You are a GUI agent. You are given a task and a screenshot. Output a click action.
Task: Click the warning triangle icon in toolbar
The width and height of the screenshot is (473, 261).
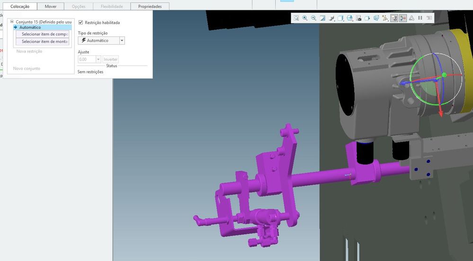click(x=411, y=18)
